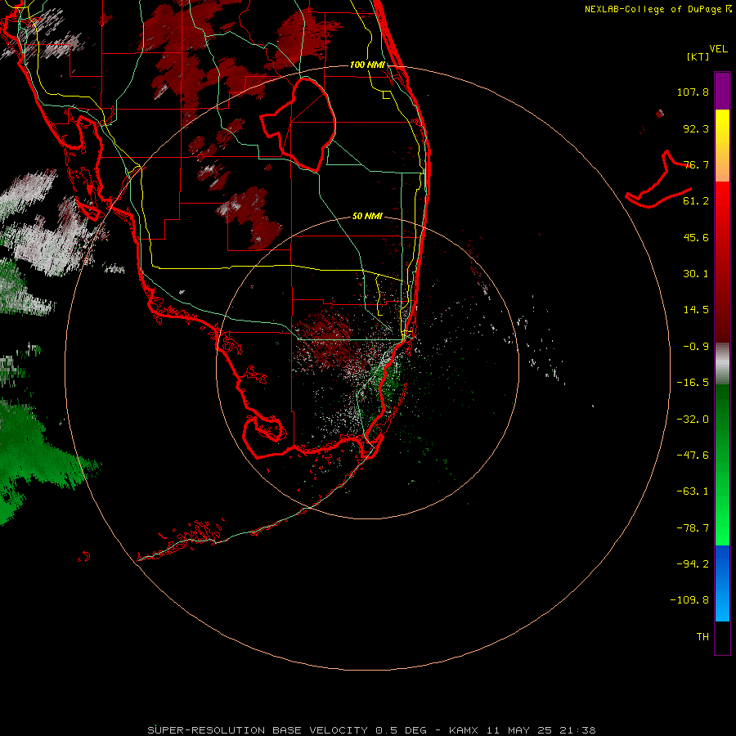This screenshot has height=736, width=736.
Task: Click the -109.8 scale value
Action: pyautogui.click(x=689, y=600)
